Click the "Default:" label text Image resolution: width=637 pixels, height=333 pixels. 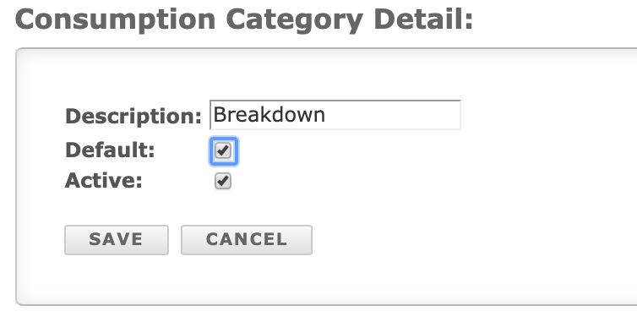[110, 150]
